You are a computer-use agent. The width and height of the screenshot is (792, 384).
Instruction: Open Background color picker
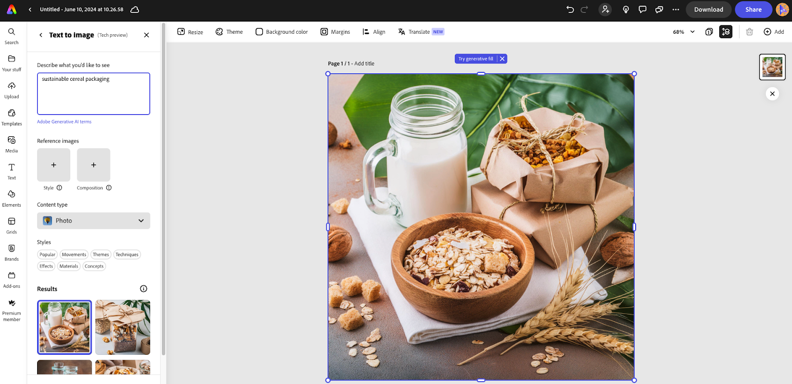282,32
